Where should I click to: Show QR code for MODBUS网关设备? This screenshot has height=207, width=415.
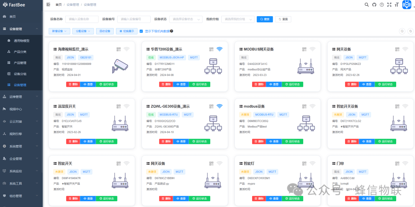[x=304, y=49]
